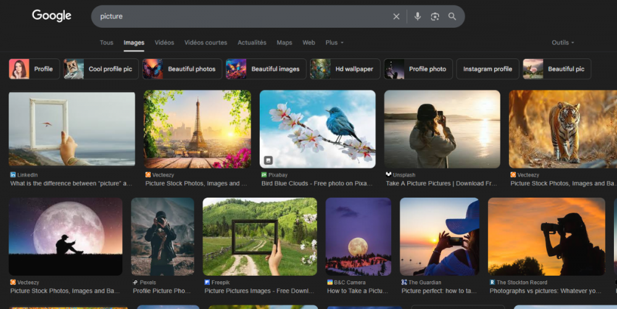Open Google Lens image search icon

435,17
